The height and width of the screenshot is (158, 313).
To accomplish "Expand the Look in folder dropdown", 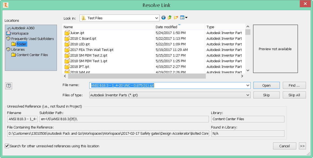I will [x=157, y=18].
